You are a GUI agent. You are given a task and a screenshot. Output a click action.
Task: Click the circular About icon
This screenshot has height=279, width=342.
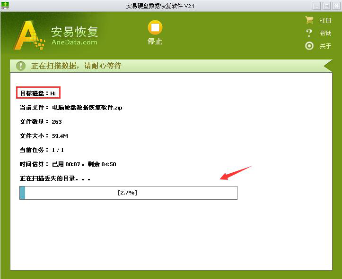point(309,46)
